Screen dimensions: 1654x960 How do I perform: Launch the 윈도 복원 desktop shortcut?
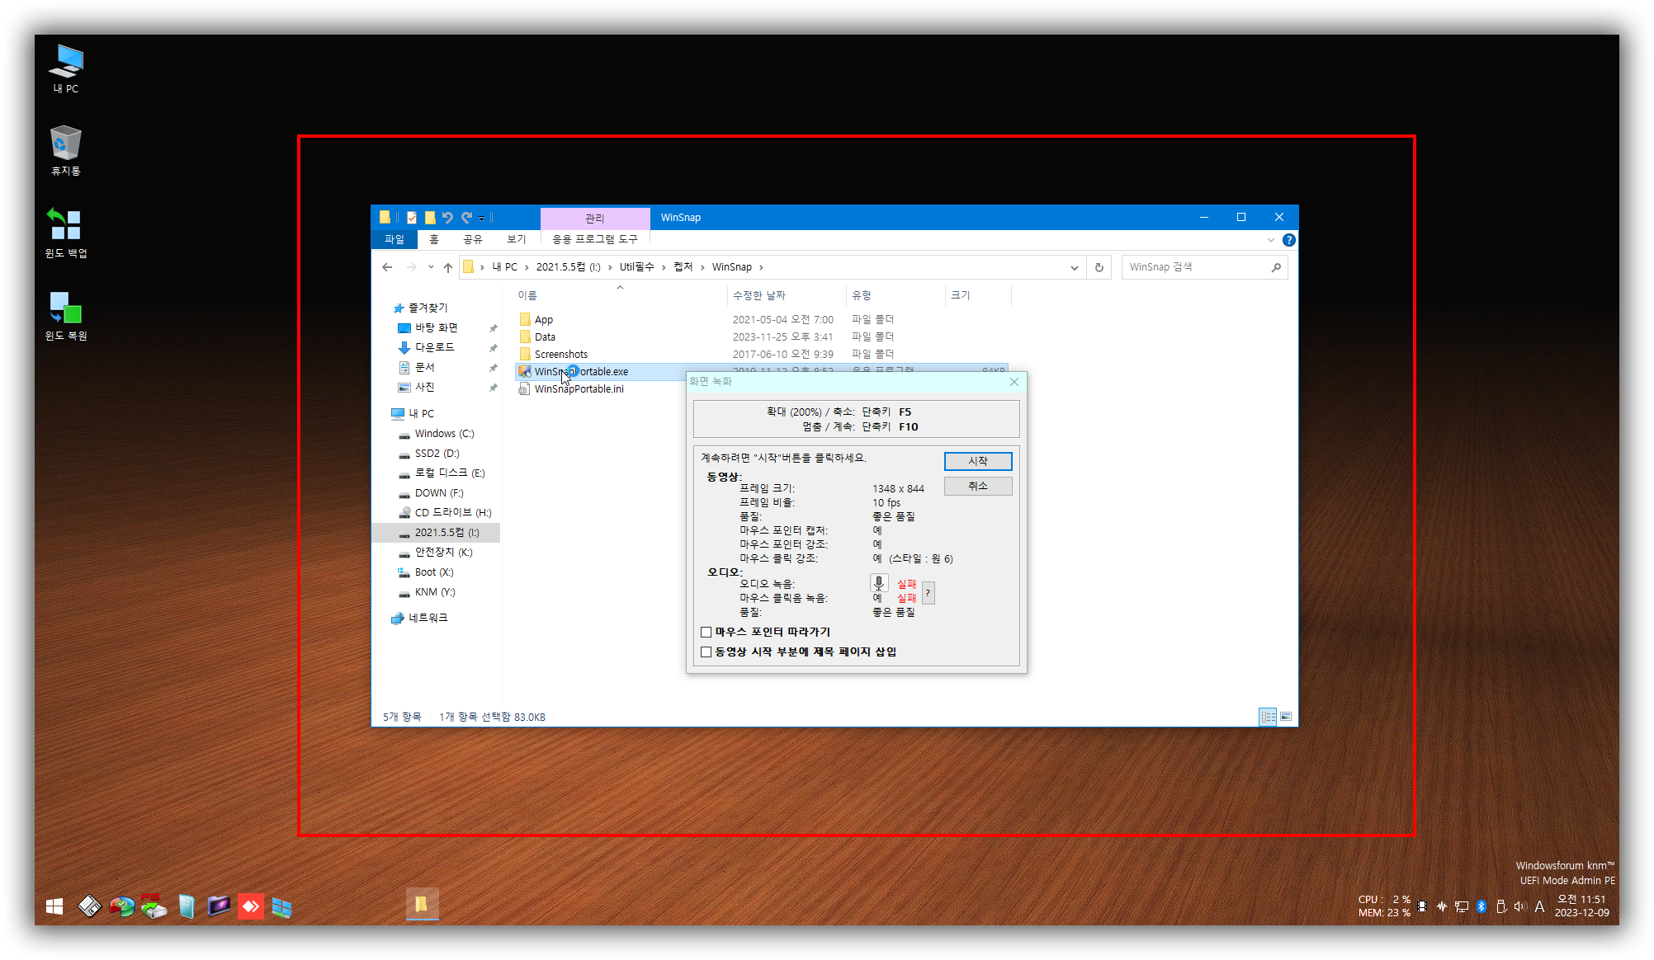tap(66, 315)
